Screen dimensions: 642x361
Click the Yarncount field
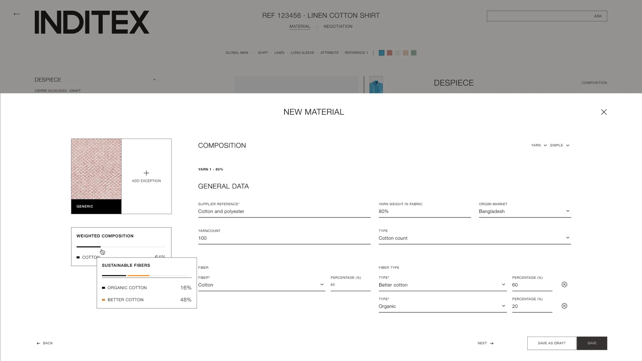[284, 238]
